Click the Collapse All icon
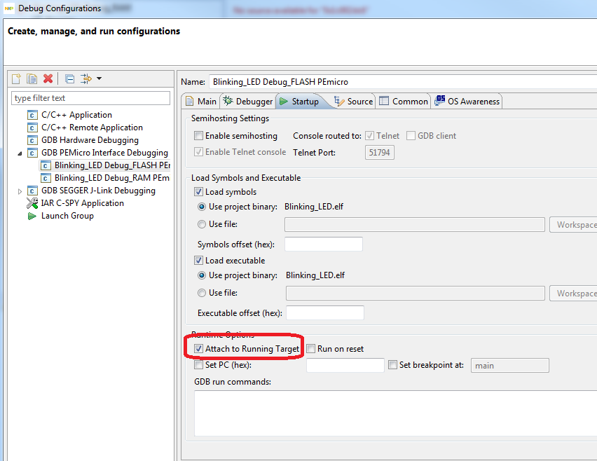Screen dimensions: 597x461 click(x=69, y=78)
